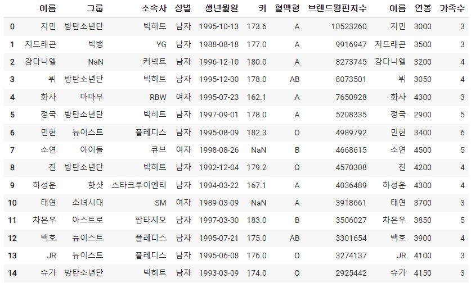Click salary value 4500
Viewport: 471px width, 283px height.
click(x=423, y=150)
